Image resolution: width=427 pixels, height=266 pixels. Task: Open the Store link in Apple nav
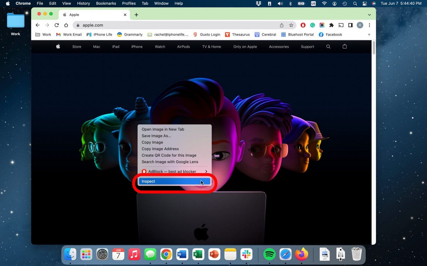tap(77, 47)
